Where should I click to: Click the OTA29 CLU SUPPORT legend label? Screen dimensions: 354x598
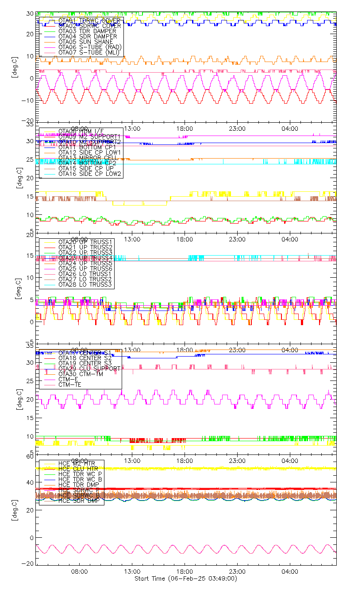(x=89, y=368)
